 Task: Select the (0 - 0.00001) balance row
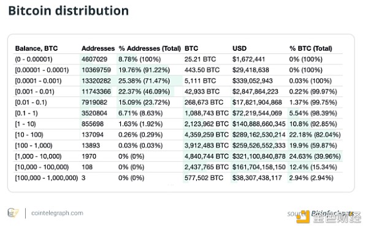point(178,59)
